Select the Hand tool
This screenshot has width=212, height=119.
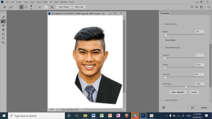tap(3, 38)
